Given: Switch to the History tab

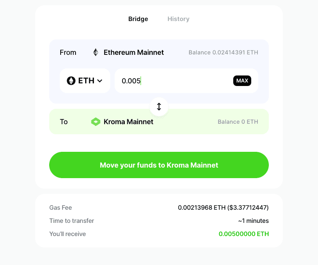Looking at the screenshot, I should 178,19.
